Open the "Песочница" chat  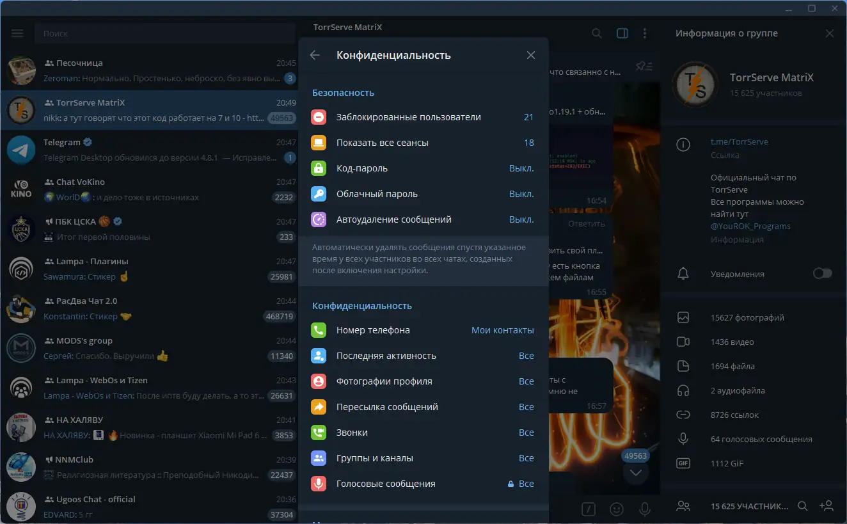pyautogui.click(x=150, y=70)
